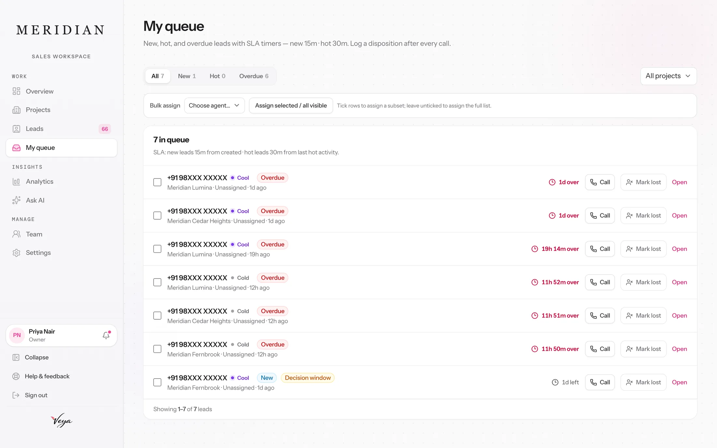Click the Projects building icon
Image resolution: width=717 pixels, height=448 pixels.
tap(16, 110)
